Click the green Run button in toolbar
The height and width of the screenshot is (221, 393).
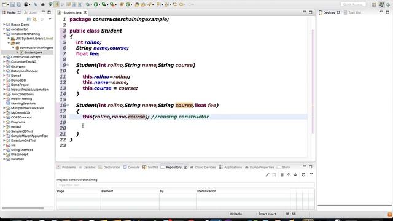(96, 4)
